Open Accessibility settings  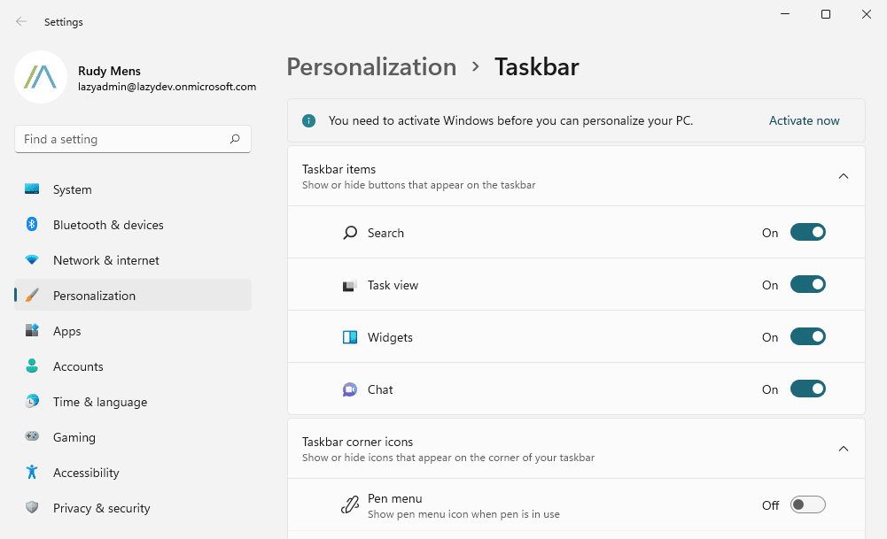click(x=133, y=473)
